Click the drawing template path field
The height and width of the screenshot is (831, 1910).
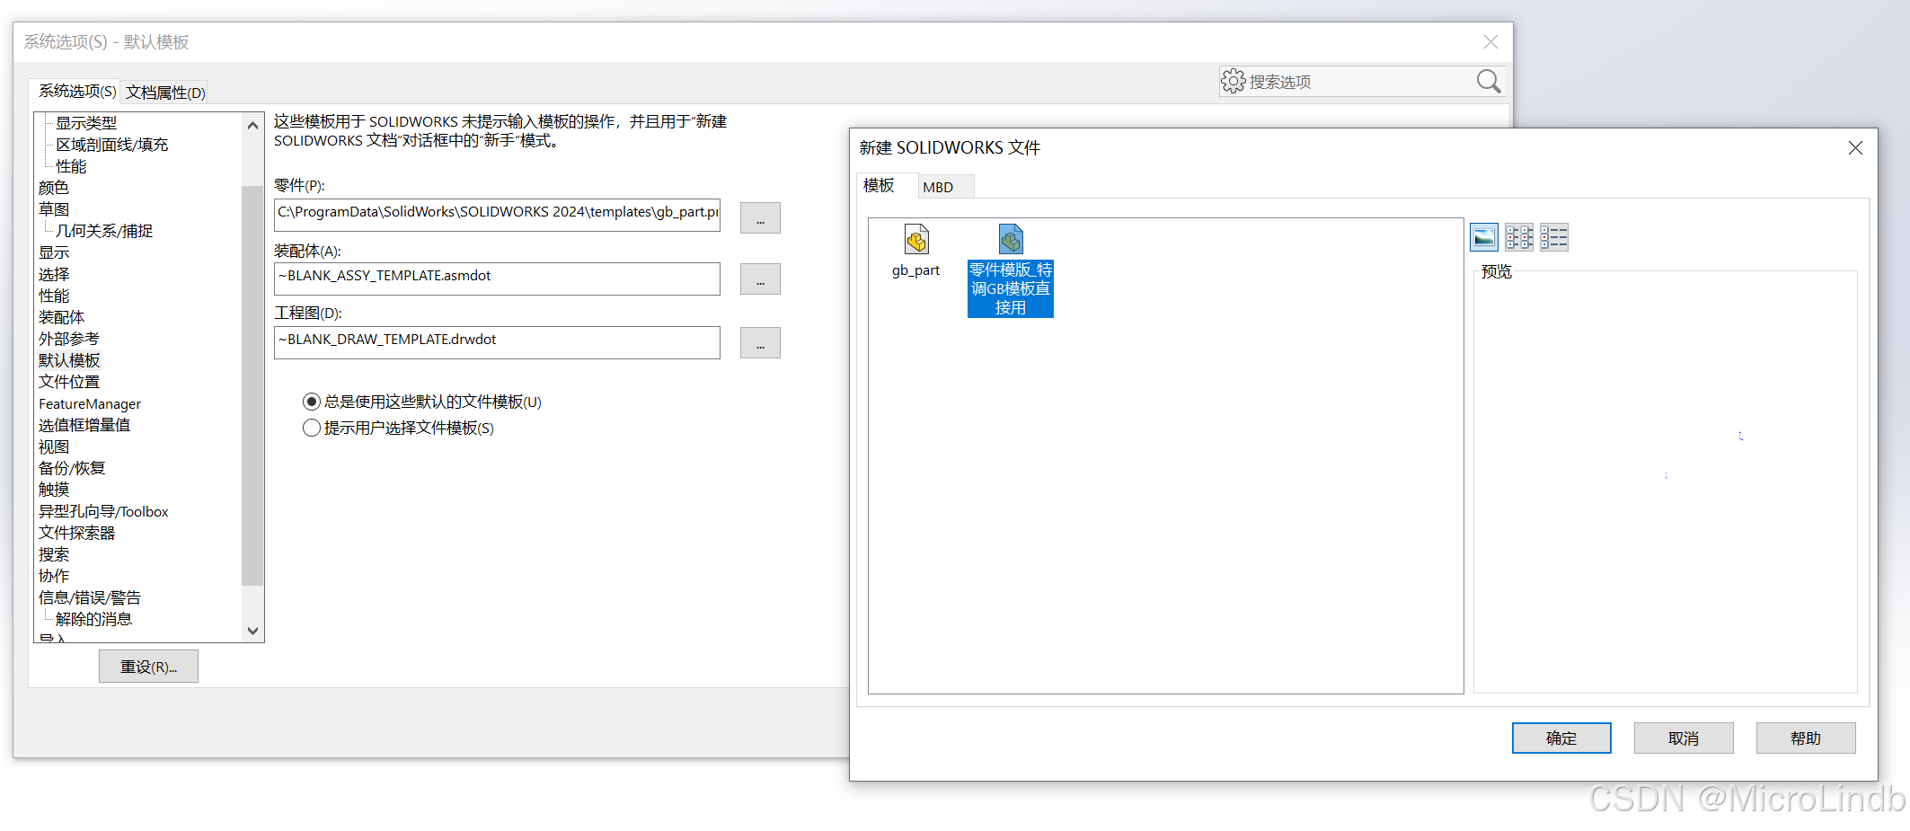(x=497, y=342)
